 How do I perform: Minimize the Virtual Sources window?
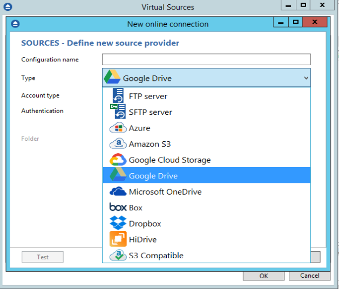288,5
